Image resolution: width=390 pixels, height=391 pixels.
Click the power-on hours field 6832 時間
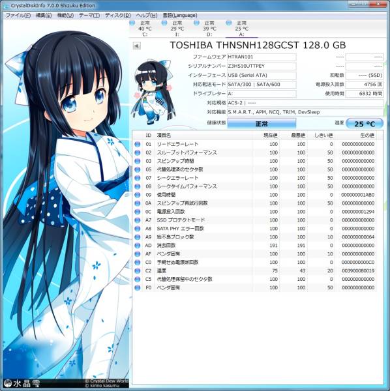[365, 94]
